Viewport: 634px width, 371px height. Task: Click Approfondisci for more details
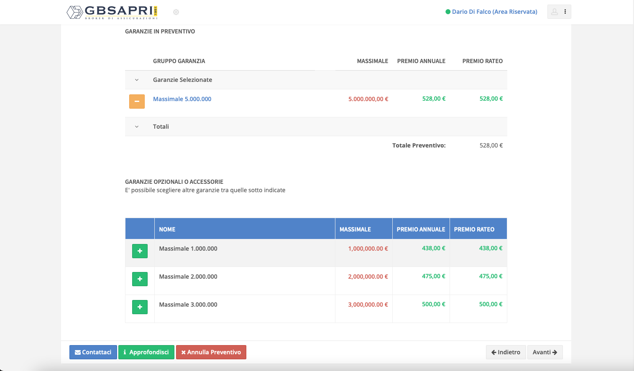click(x=146, y=352)
